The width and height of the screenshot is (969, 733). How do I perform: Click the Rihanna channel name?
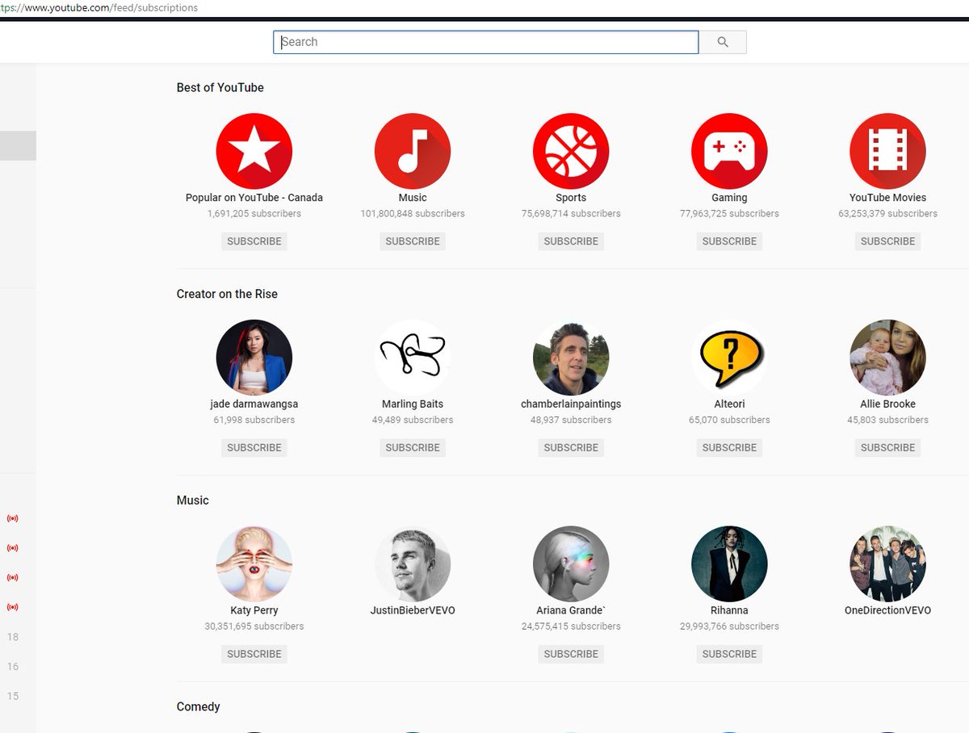729,611
